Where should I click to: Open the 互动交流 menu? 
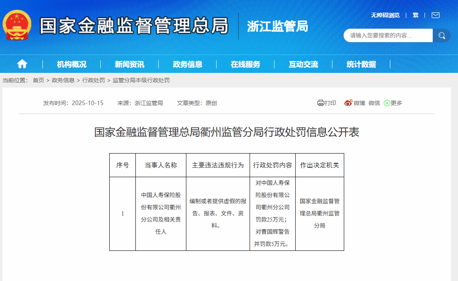pyautogui.click(x=303, y=64)
